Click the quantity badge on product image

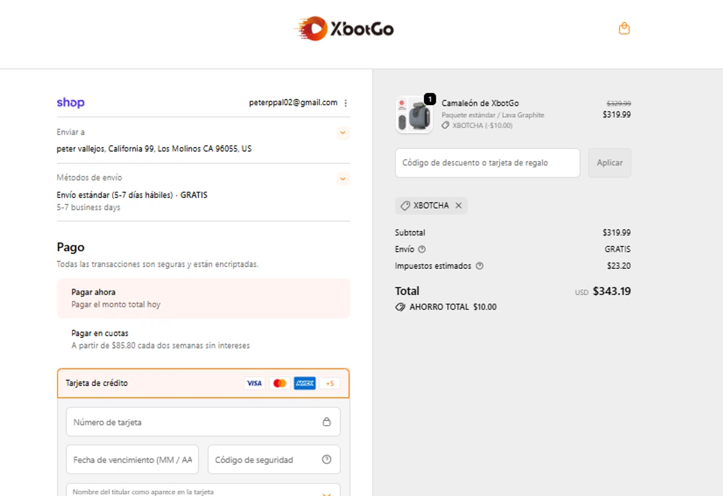click(x=430, y=99)
